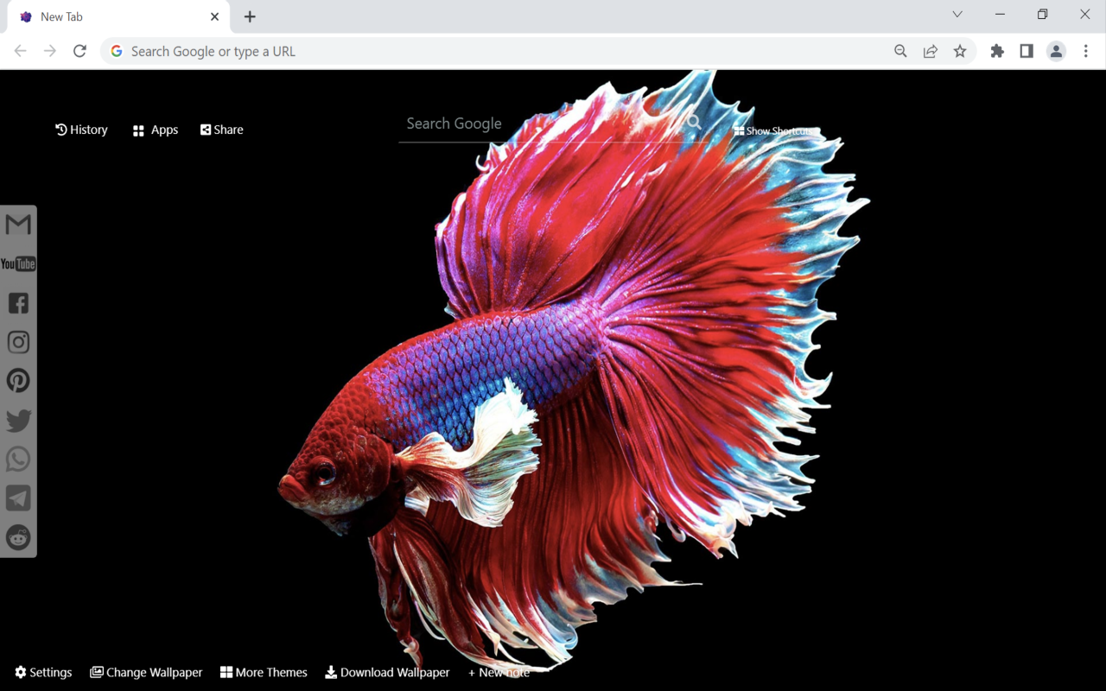Open the Twitter sidebar shortcut

tap(18, 421)
